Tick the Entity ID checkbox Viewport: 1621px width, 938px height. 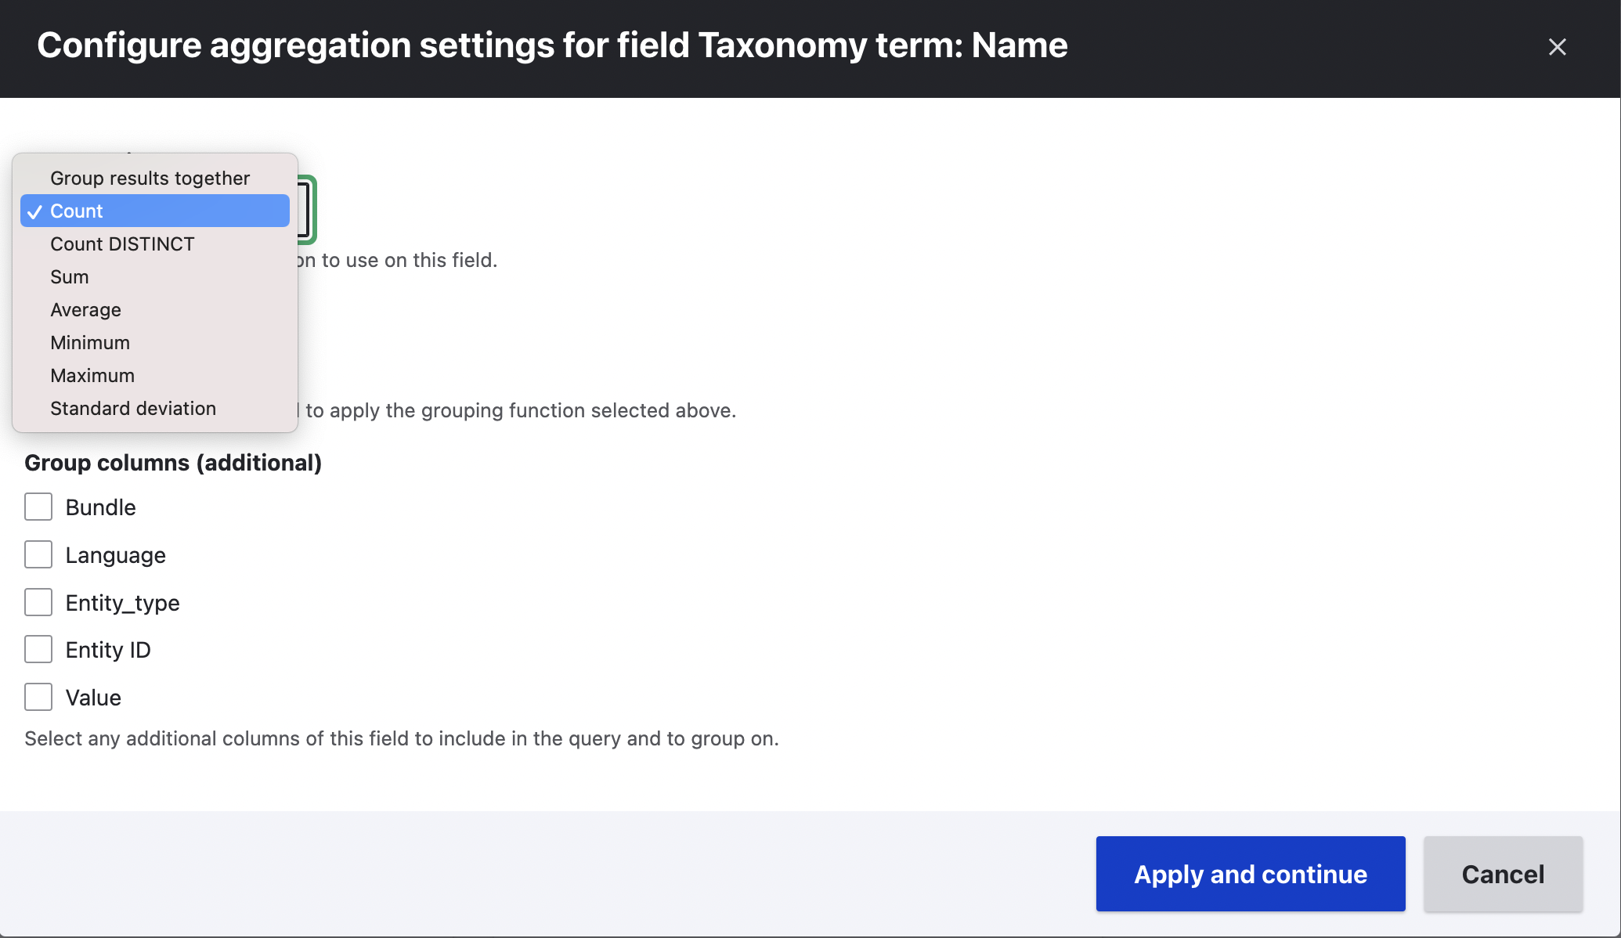click(x=38, y=649)
